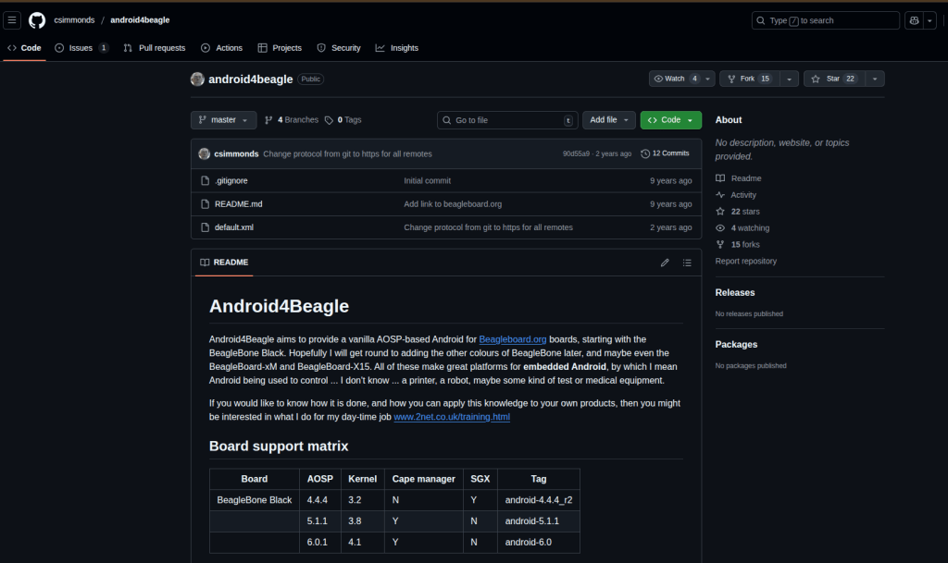Expand the Star lists dropdown arrow
Viewport: 948px width, 563px height.
(875, 79)
